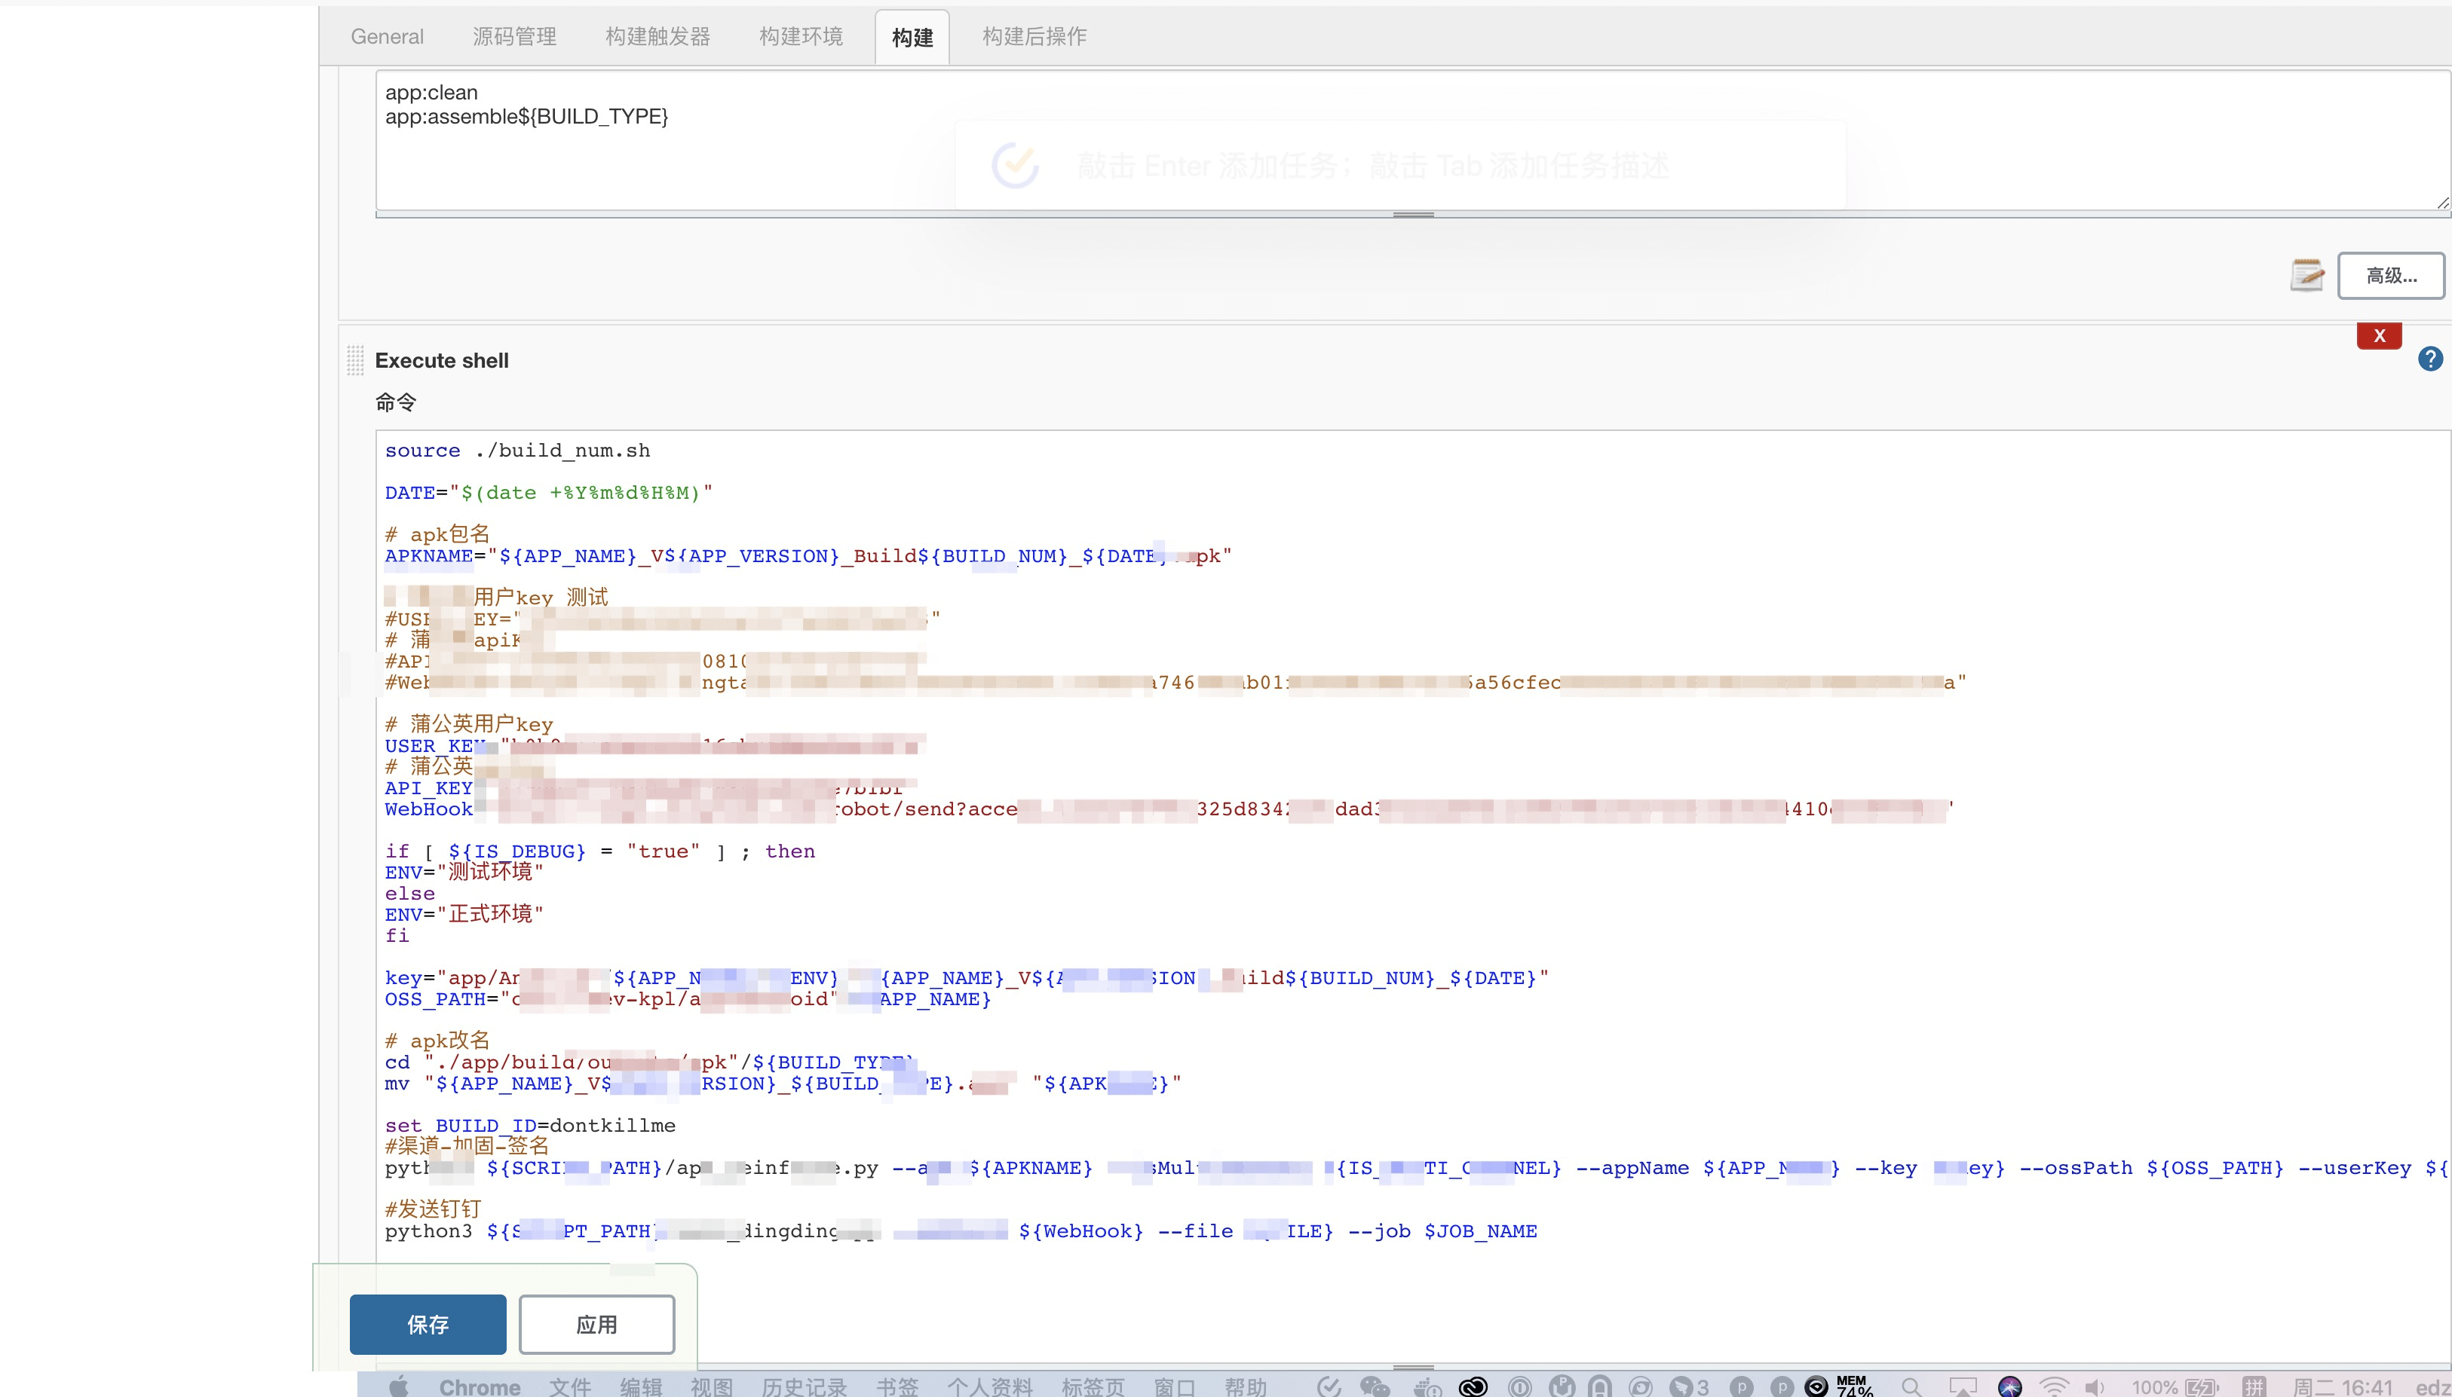Grab the Execute shell drag handle

point(355,360)
